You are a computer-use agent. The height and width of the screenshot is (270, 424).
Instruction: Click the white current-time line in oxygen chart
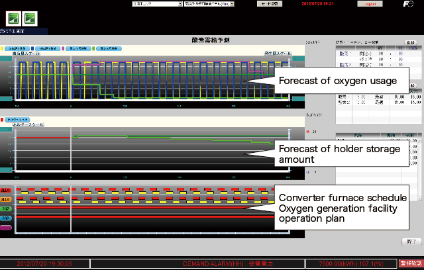(71, 78)
